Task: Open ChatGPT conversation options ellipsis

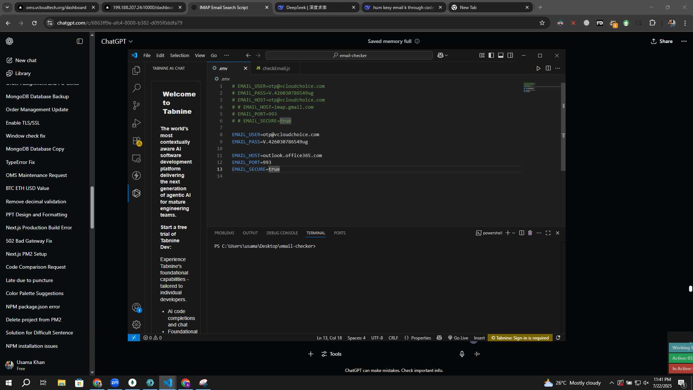Action: 684,41
